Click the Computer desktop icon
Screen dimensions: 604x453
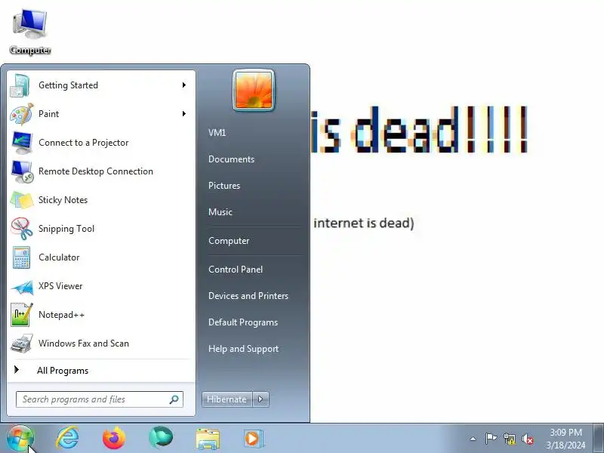pos(30,32)
